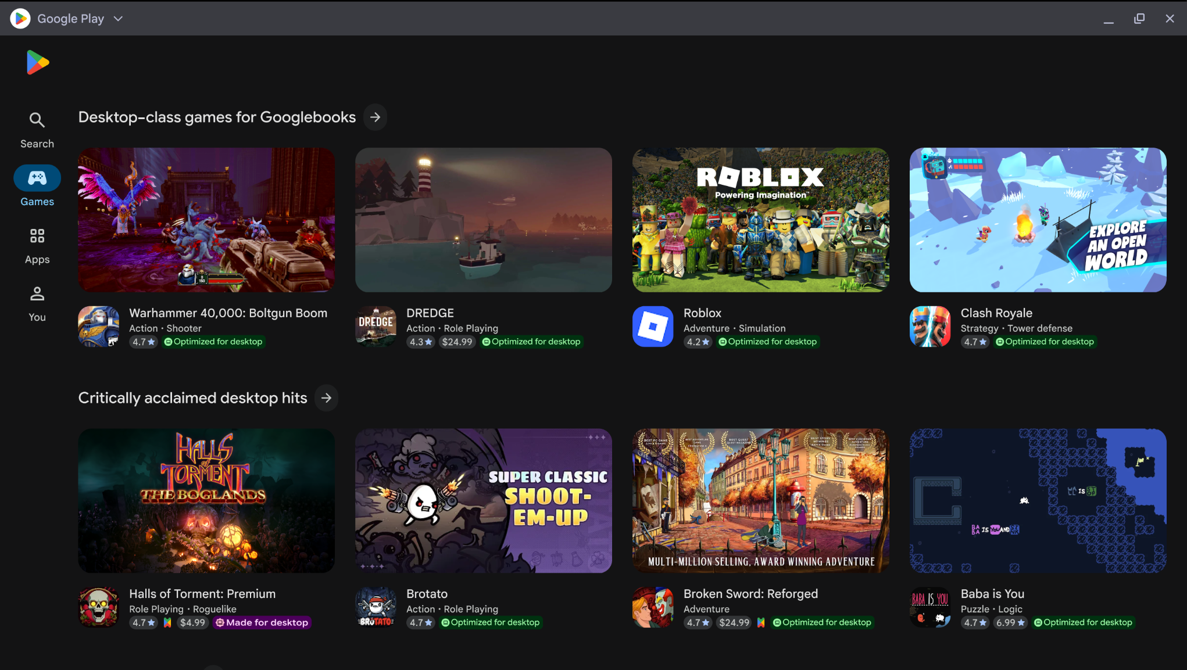Screen dimensions: 1187x670
Task: Click Halls of Torment $4.99 price
Action: pyautogui.click(x=192, y=622)
